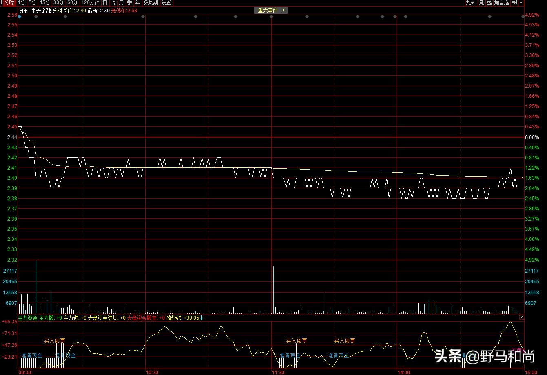Click the 09:30 time axis label
The image size is (547, 375).
(25, 372)
